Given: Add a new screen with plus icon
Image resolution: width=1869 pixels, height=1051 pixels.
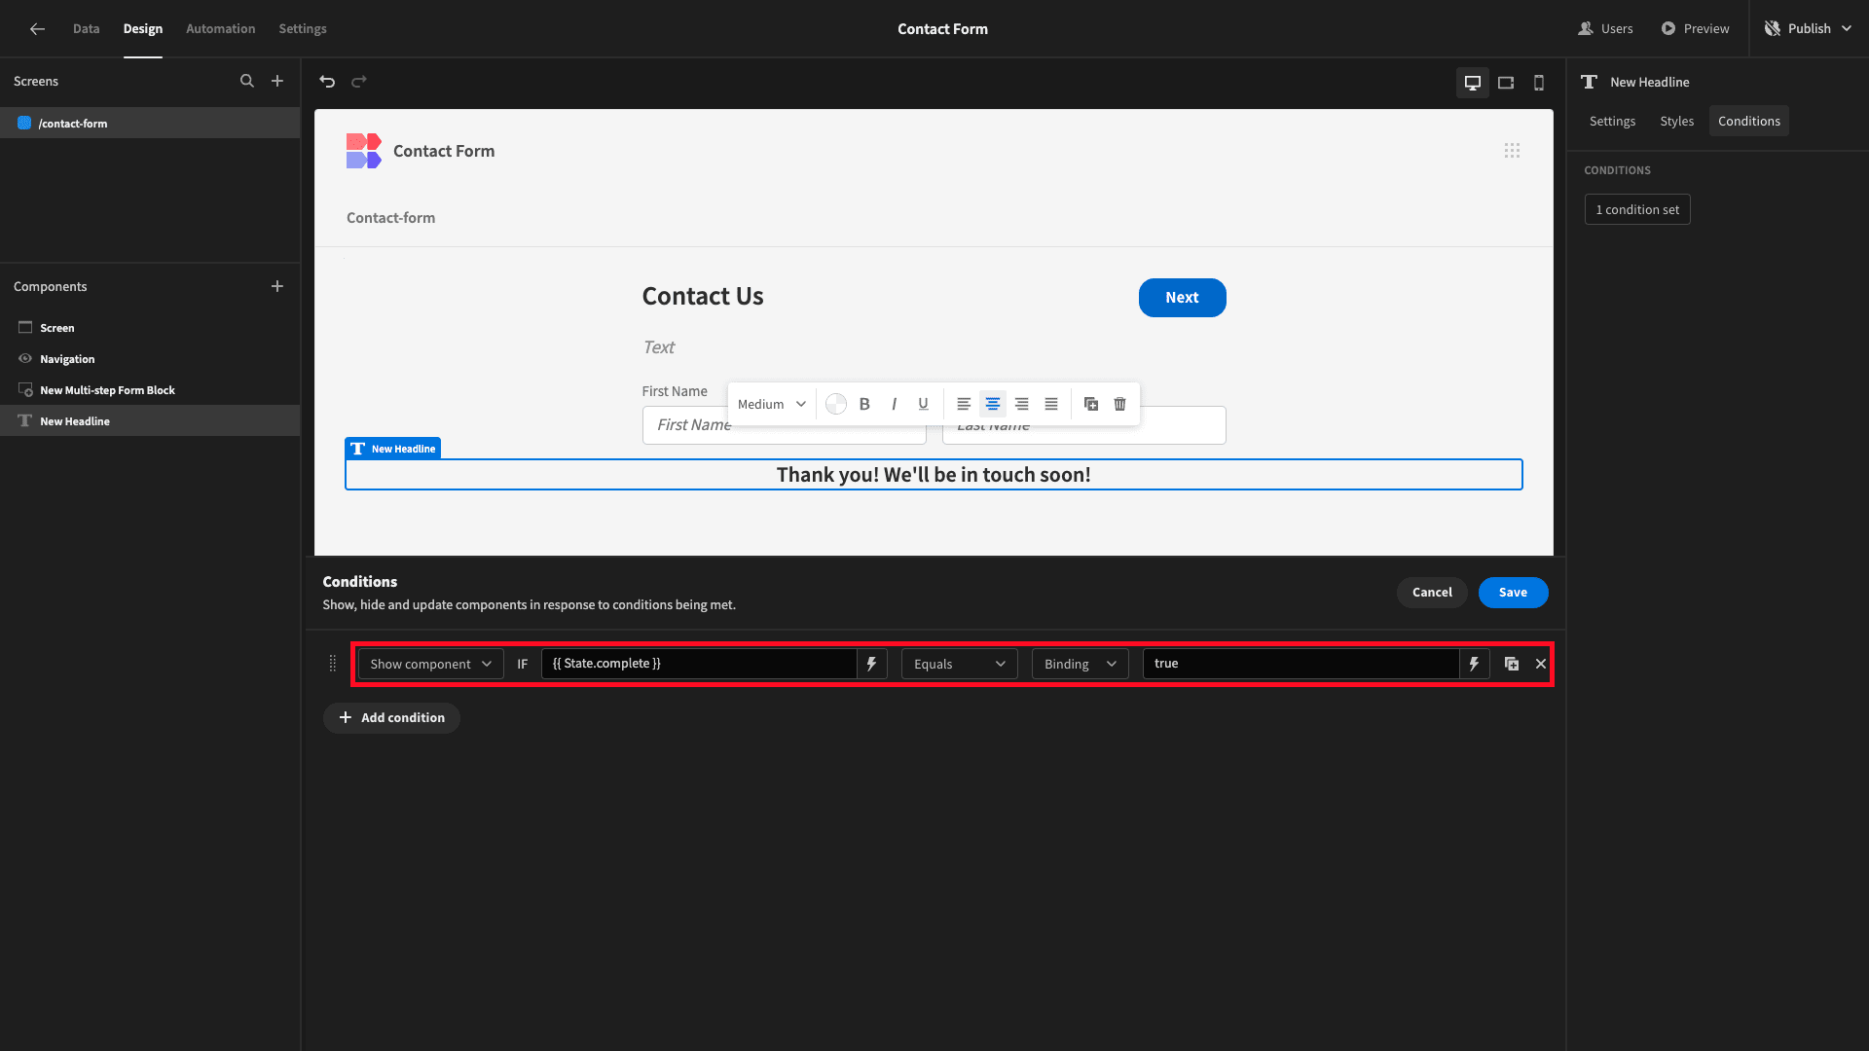Looking at the screenshot, I should click(277, 82).
